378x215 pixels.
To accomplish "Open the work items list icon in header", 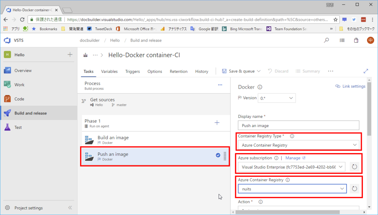I will pyautogui.click(x=342, y=40).
